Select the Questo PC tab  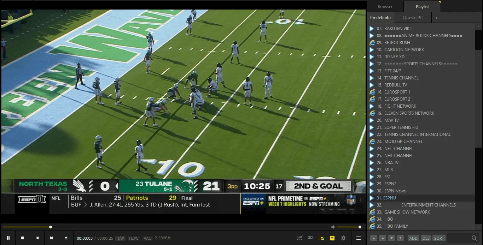(413, 18)
